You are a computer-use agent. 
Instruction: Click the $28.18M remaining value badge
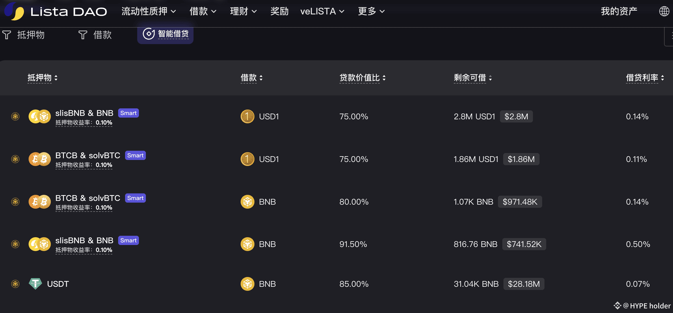[524, 284]
